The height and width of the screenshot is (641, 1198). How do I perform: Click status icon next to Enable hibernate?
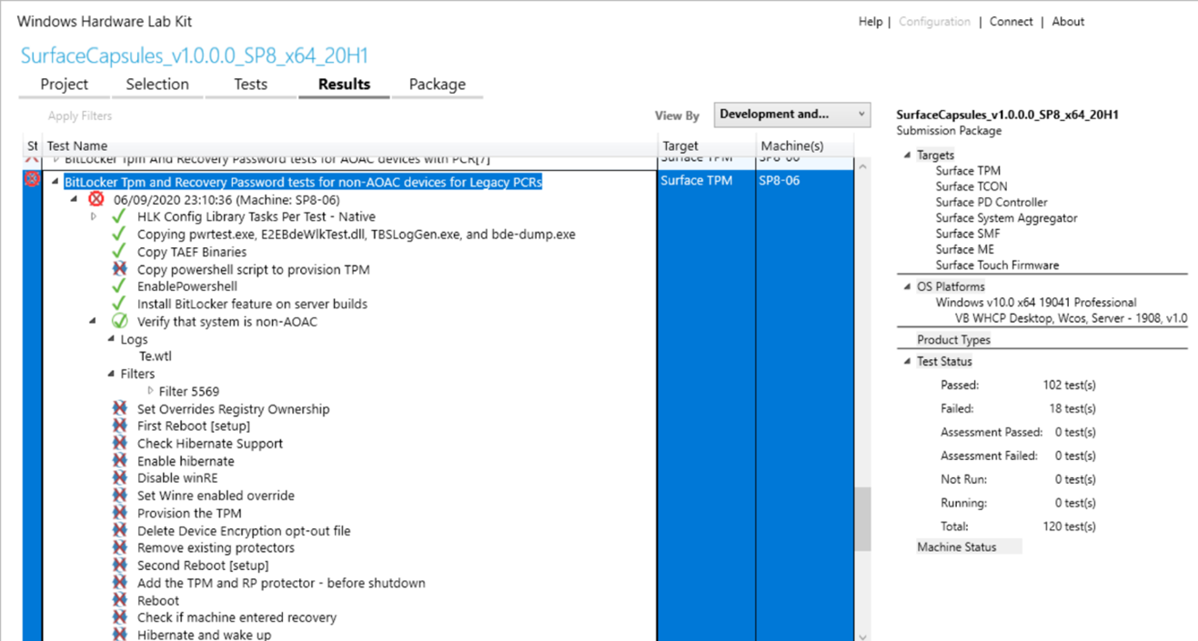point(118,461)
